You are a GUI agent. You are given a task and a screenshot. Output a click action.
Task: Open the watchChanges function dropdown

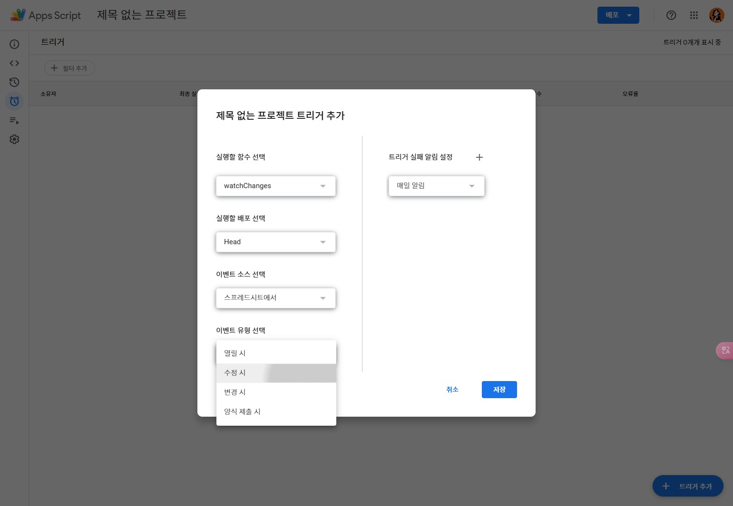(x=276, y=186)
